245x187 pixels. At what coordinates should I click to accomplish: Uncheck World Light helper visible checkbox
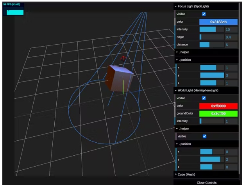(204, 136)
